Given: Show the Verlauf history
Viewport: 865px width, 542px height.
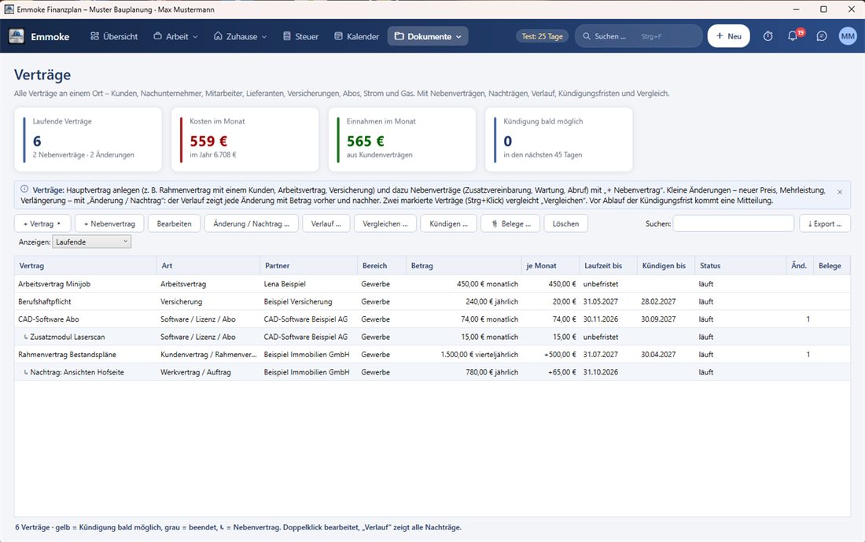Looking at the screenshot, I should pyautogui.click(x=326, y=223).
